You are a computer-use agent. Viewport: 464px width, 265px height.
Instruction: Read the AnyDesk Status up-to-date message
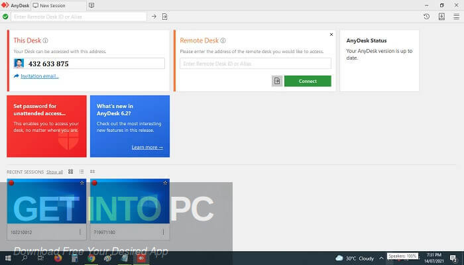tap(379, 54)
